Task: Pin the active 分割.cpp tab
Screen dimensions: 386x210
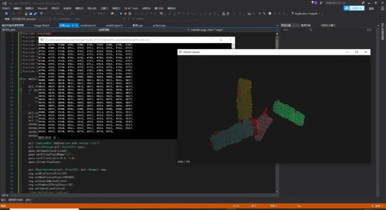Action: [x=73, y=25]
